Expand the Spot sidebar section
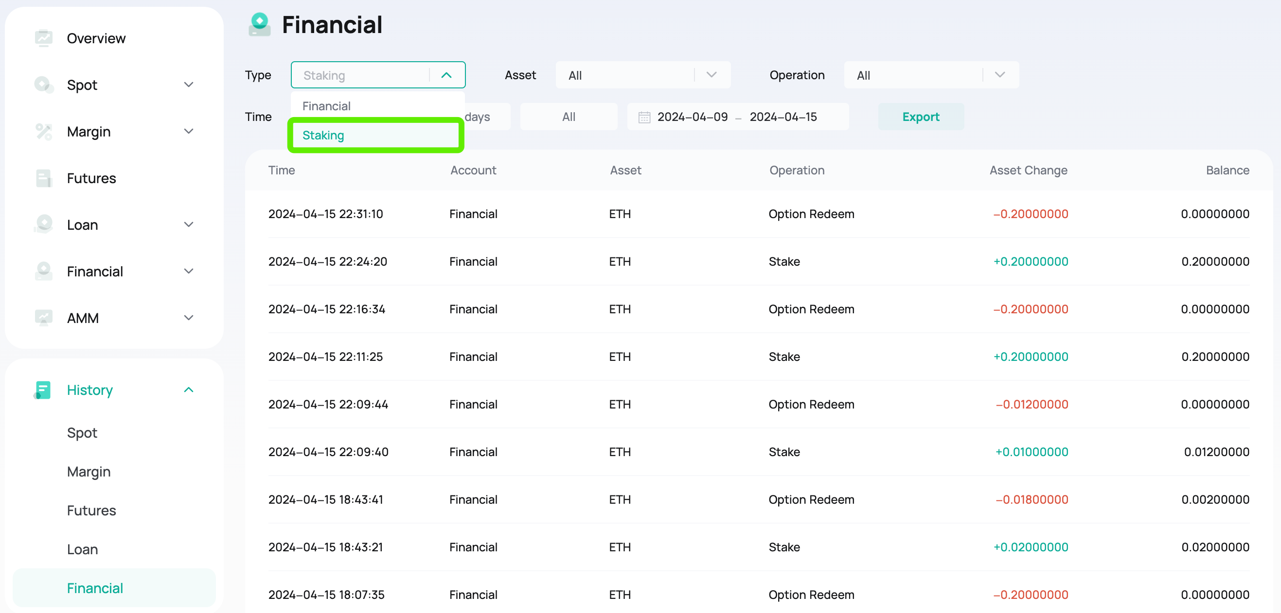1281x613 pixels. tap(189, 85)
